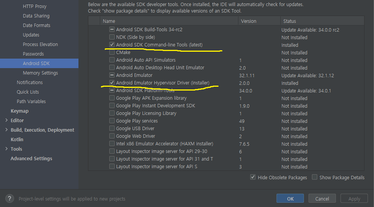Image resolution: width=374 pixels, height=207 pixels.
Task: Check Android Auto API Simulators
Action: pyautogui.click(x=112, y=60)
